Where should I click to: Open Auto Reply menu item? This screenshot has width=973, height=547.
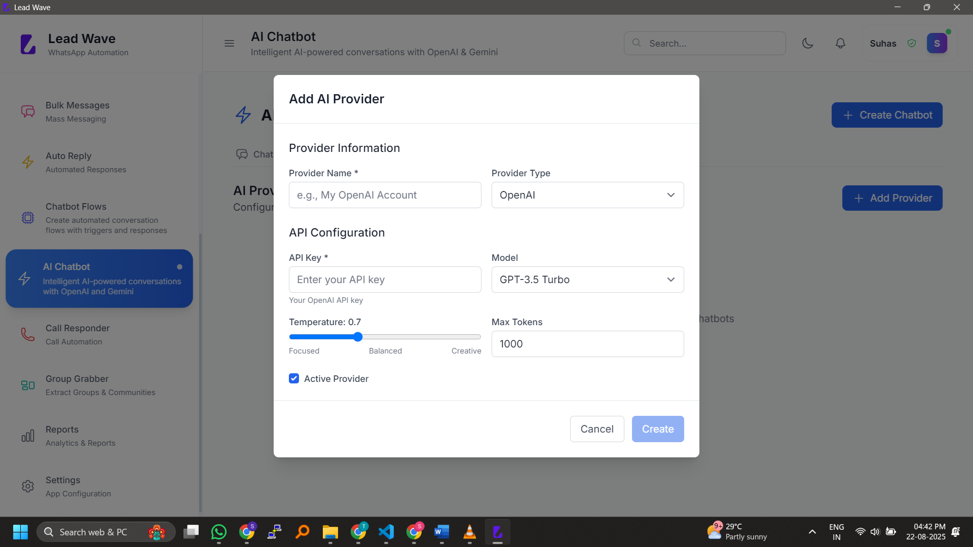[68, 162]
